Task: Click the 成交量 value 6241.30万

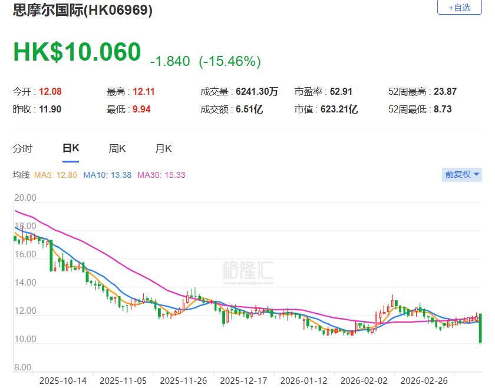Action: coord(257,91)
